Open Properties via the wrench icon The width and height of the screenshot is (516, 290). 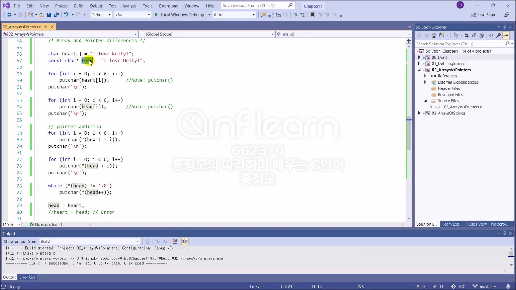(x=499, y=35)
